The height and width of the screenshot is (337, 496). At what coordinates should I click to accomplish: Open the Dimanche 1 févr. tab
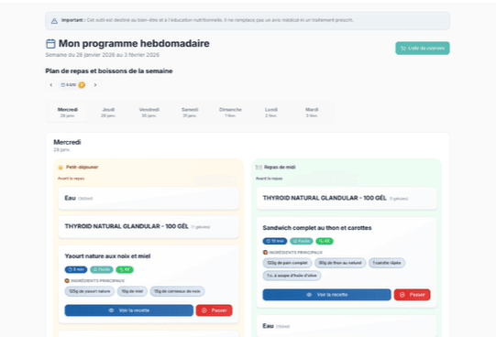(230, 113)
